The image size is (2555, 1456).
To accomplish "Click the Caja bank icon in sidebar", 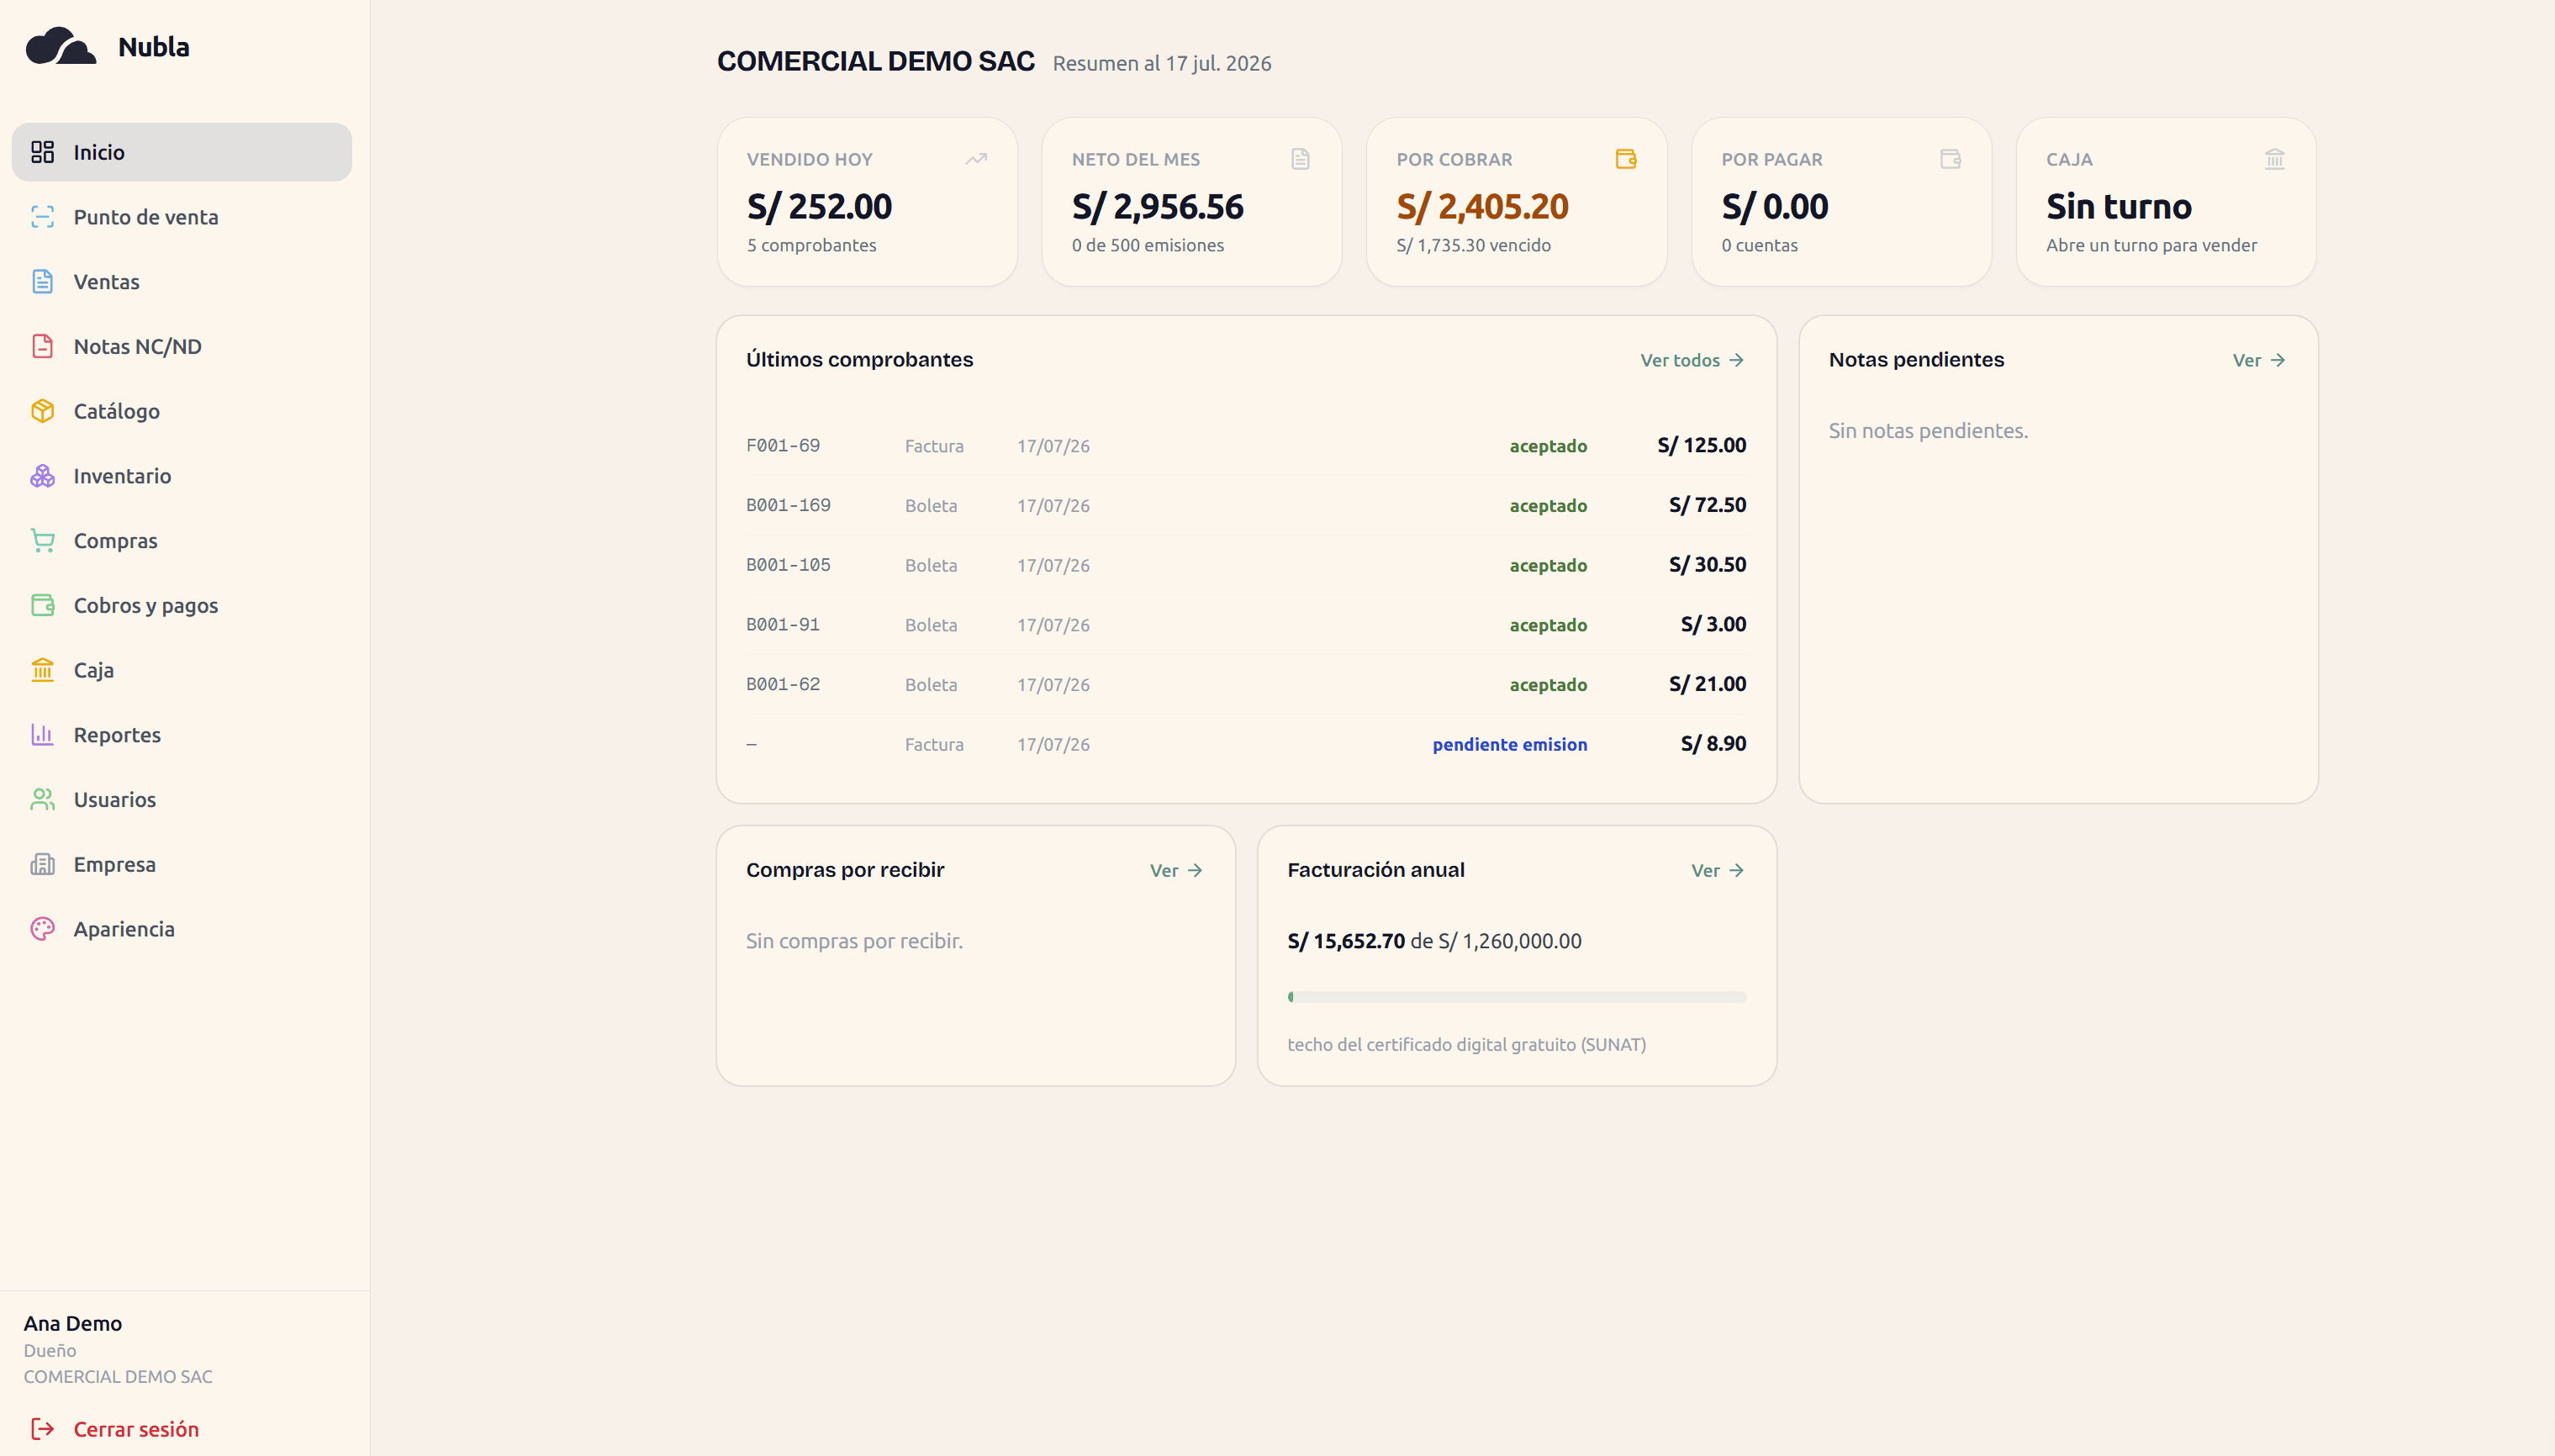I will (x=42, y=670).
